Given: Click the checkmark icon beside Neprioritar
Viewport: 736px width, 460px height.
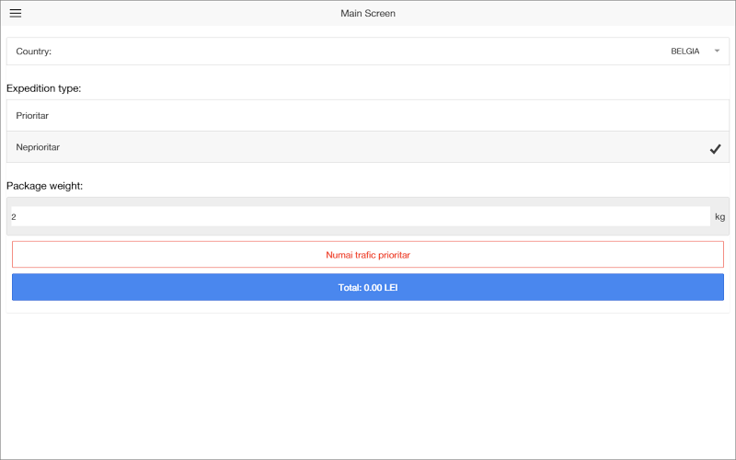Looking at the screenshot, I should pyautogui.click(x=715, y=149).
